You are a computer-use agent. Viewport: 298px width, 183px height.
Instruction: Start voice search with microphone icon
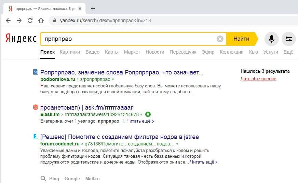coord(272,39)
